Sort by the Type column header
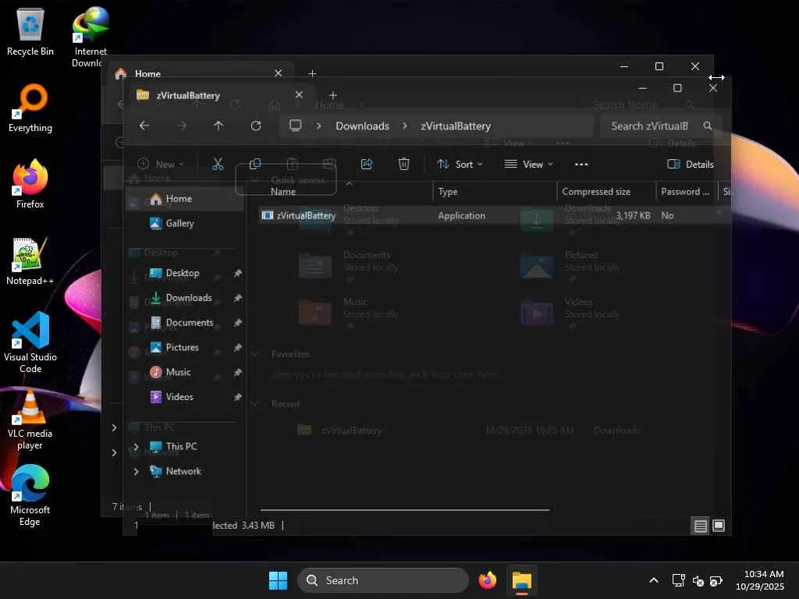Screen dimensions: 799x599 pos(494,192)
